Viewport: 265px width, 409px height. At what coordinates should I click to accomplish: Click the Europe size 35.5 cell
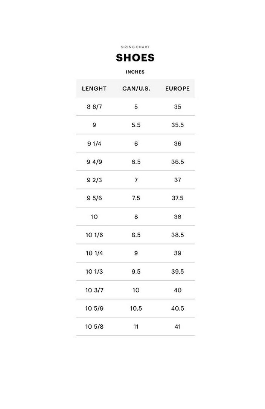178,125
